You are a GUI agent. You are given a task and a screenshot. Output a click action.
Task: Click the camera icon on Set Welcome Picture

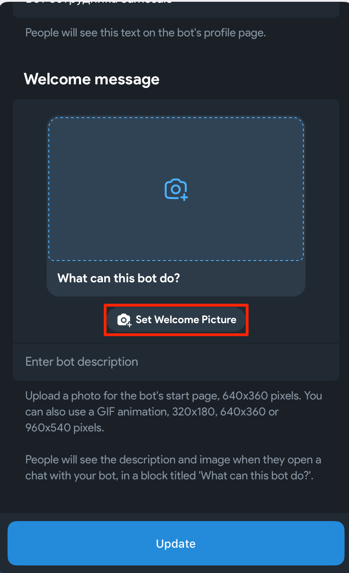tap(124, 320)
